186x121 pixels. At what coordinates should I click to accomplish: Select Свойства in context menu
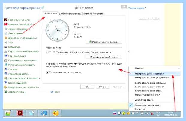(154, 109)
